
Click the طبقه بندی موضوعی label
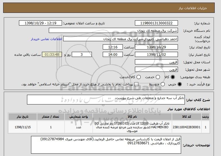point(195,77)
